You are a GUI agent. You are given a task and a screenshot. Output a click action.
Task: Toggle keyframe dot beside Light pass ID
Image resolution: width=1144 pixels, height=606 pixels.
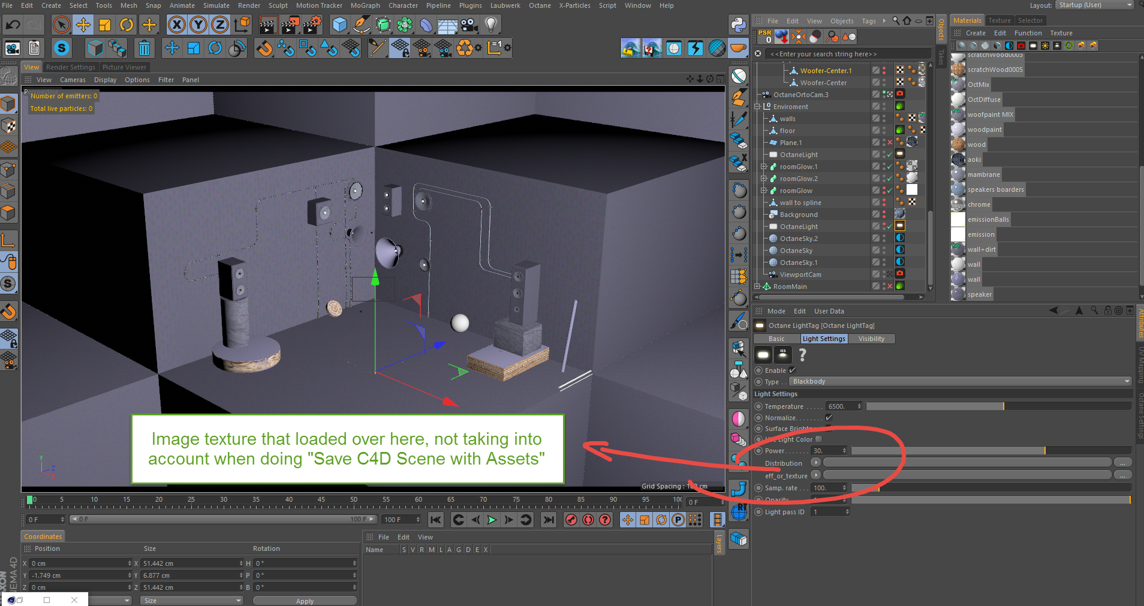tap(758, 512)
